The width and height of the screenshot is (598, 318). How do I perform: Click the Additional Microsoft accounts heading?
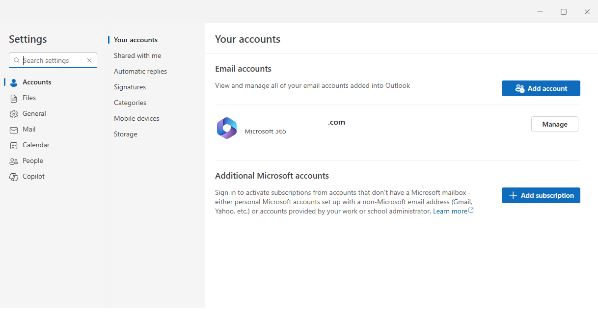pos(272,176)
